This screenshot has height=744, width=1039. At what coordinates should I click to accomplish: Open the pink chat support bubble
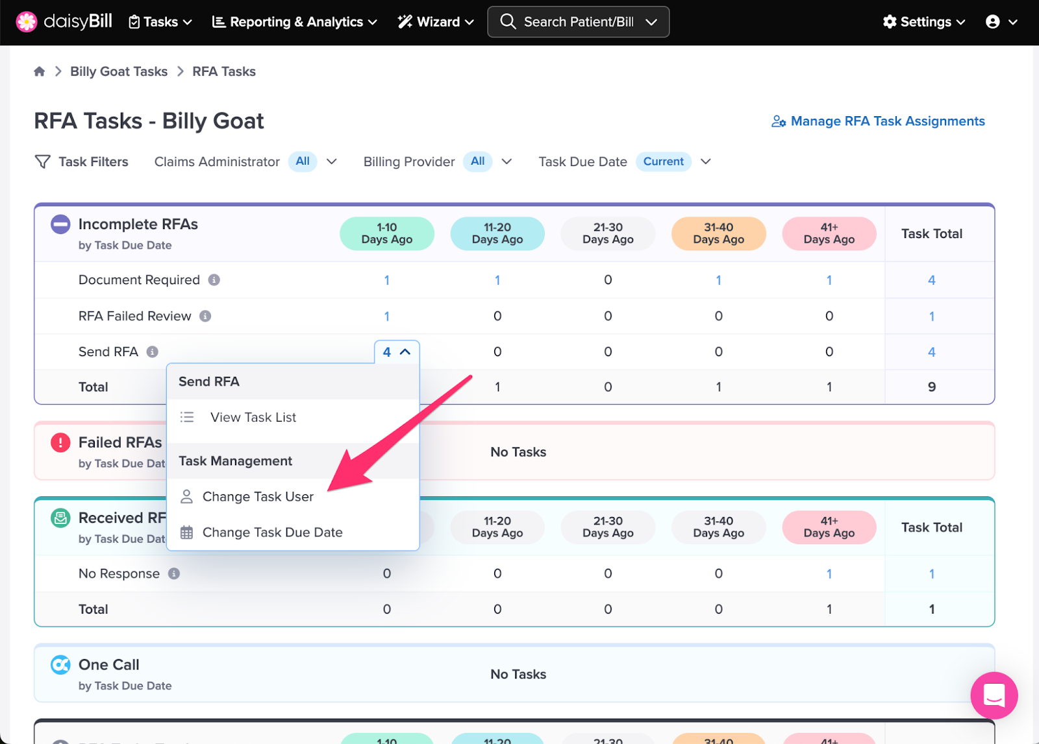pyautogui.click(x=994, y=695)
